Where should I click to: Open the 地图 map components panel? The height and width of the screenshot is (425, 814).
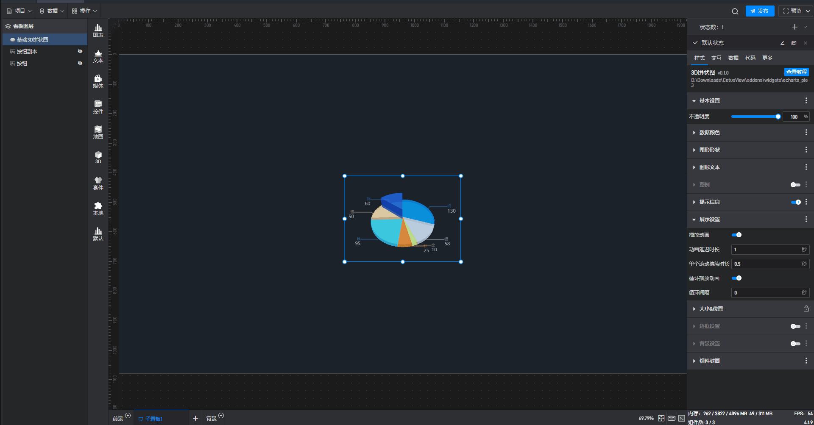(x=98, y=132)
